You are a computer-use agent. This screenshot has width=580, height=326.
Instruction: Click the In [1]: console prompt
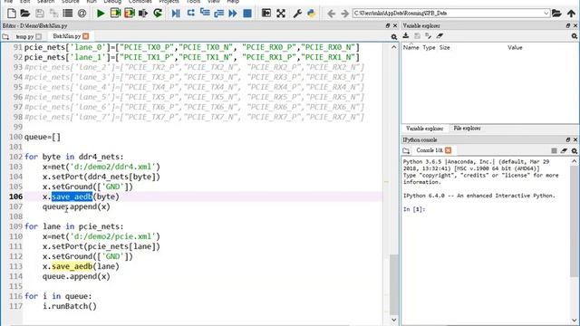coord(414,209)
